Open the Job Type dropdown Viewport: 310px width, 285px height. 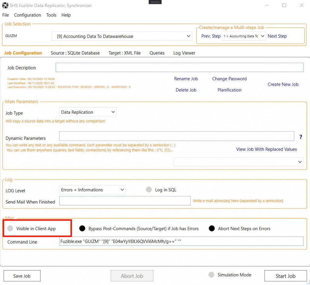pyautogui.click(x=88, y=112)
